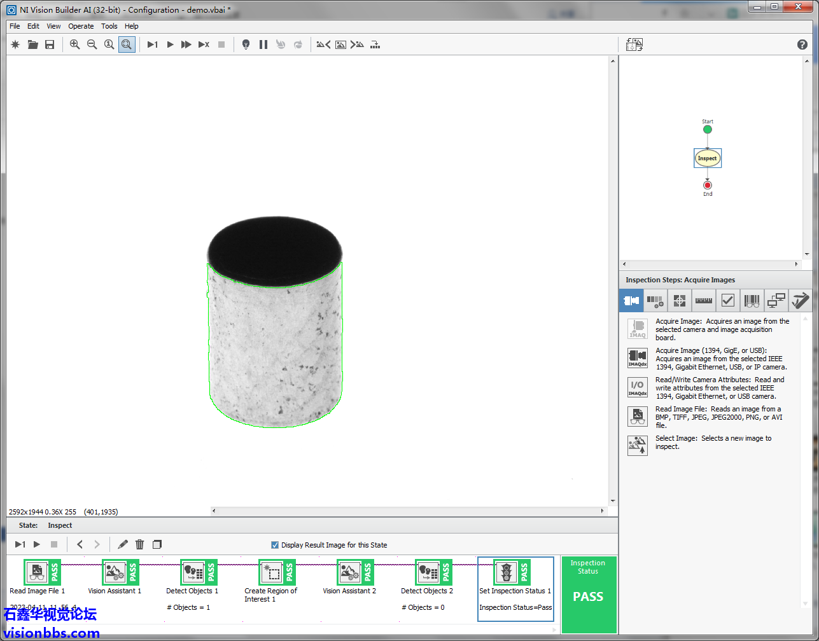Select the Detect Objects 1 step
The height and width of the screenshot is (641, 819).
tap(192, 573)
